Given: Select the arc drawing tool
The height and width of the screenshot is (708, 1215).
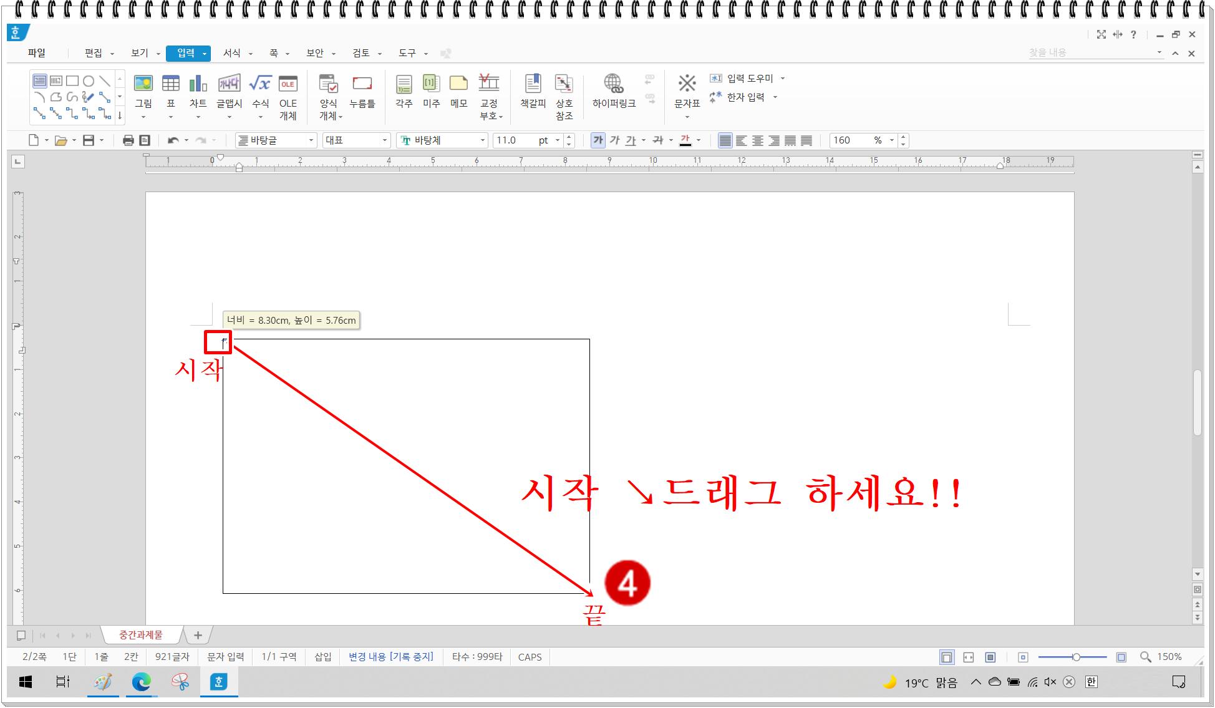Looking at the screenshot, I should tap(40, 97).
